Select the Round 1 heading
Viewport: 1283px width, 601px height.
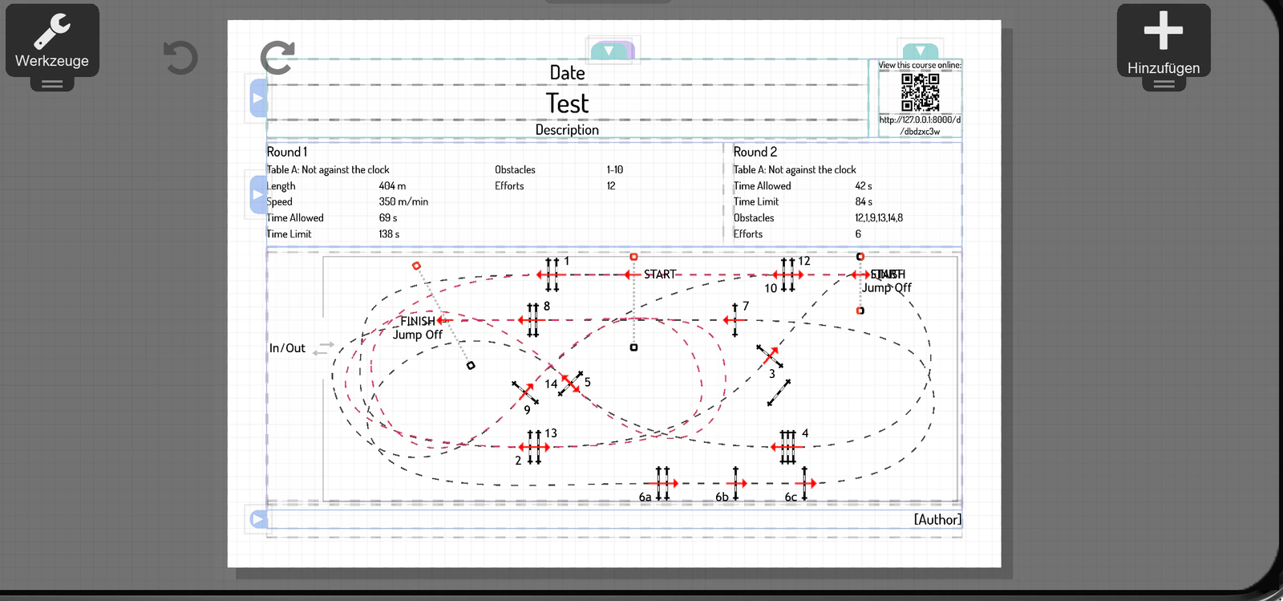287,152
